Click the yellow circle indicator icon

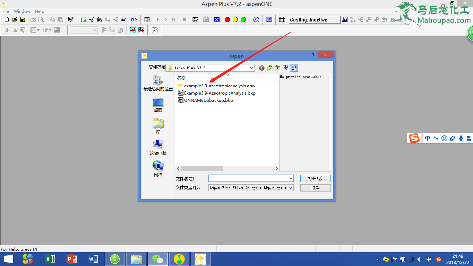pos(235,20)
